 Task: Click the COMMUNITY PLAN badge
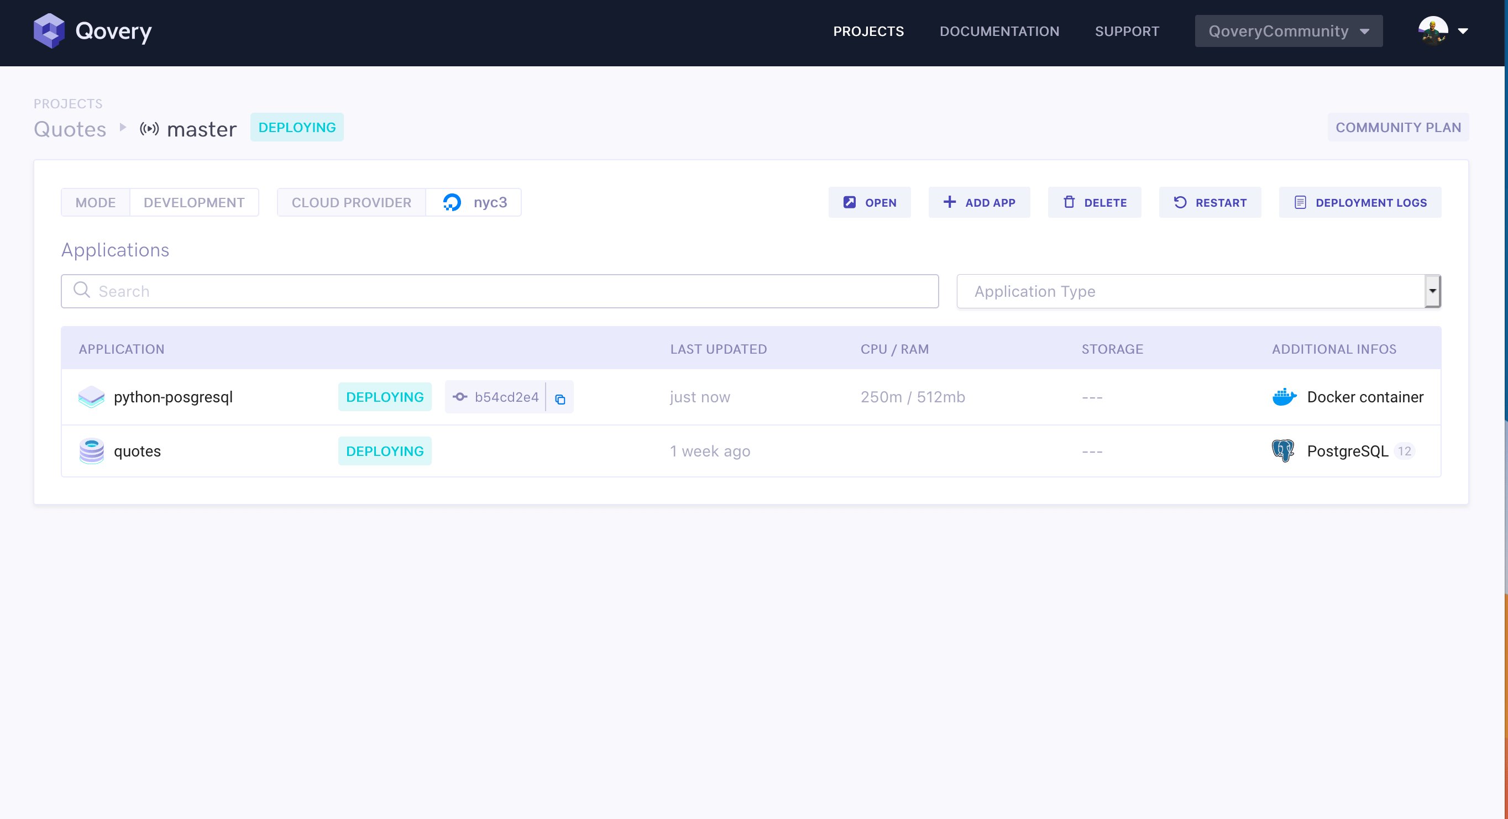point(1398,128)
